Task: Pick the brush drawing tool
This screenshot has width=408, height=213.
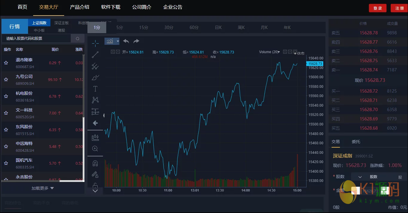Action: click(x=95, y=78)
